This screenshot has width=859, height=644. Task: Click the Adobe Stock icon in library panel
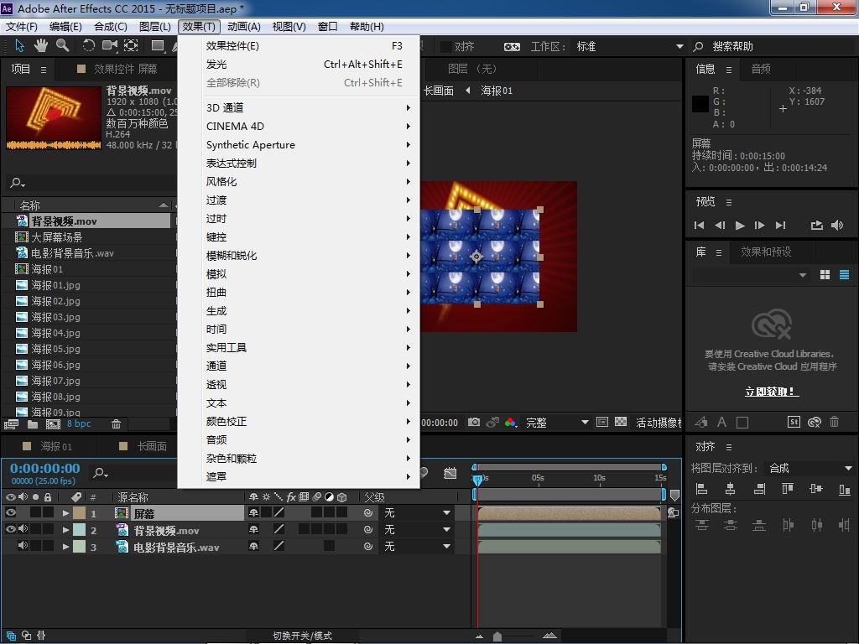794,422
